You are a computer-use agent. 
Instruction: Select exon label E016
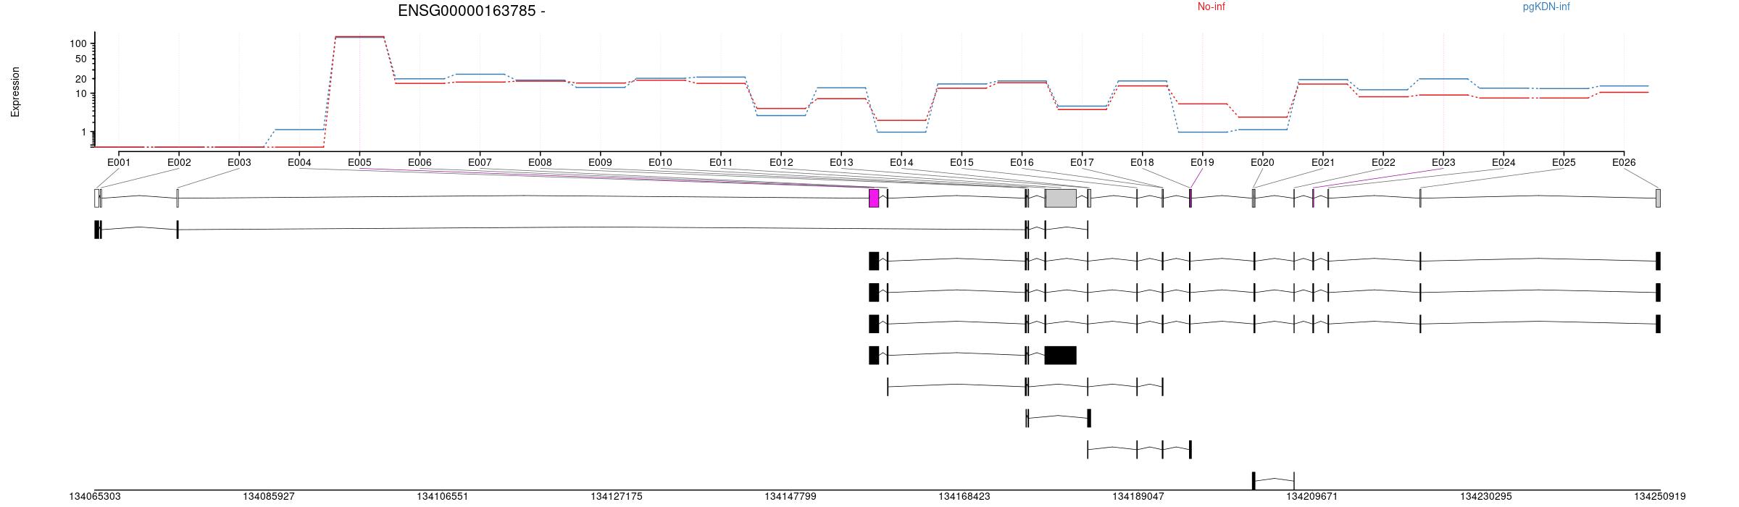coord(1022,163)
